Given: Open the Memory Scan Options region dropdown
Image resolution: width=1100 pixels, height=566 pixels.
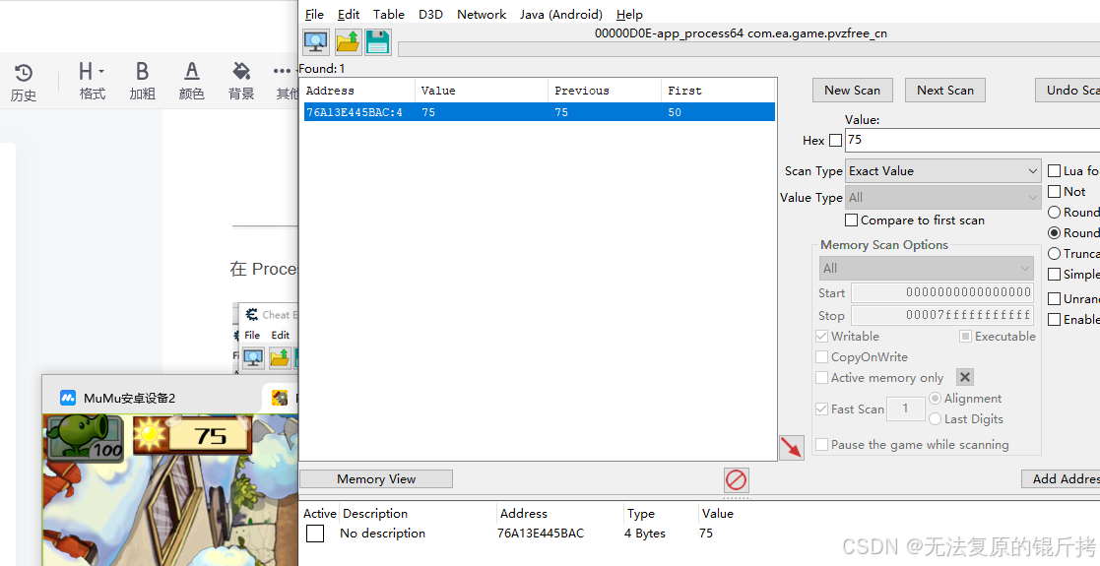Looking at the screenshot, I should coord(926,268).
